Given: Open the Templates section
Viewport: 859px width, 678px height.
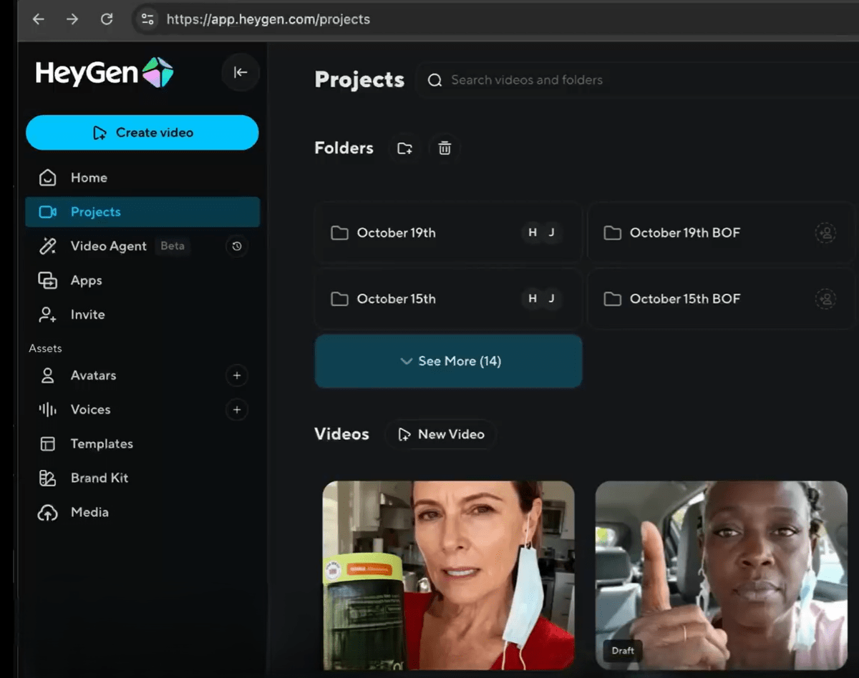Looking at the screenshot, I should [x=101, y=444].
